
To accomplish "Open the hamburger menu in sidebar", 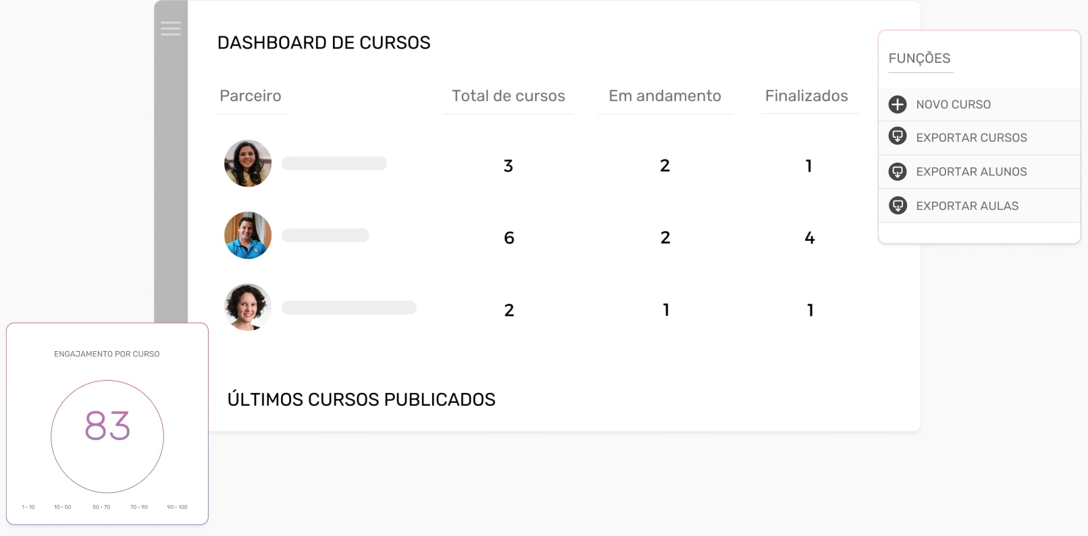I will 171,28.
